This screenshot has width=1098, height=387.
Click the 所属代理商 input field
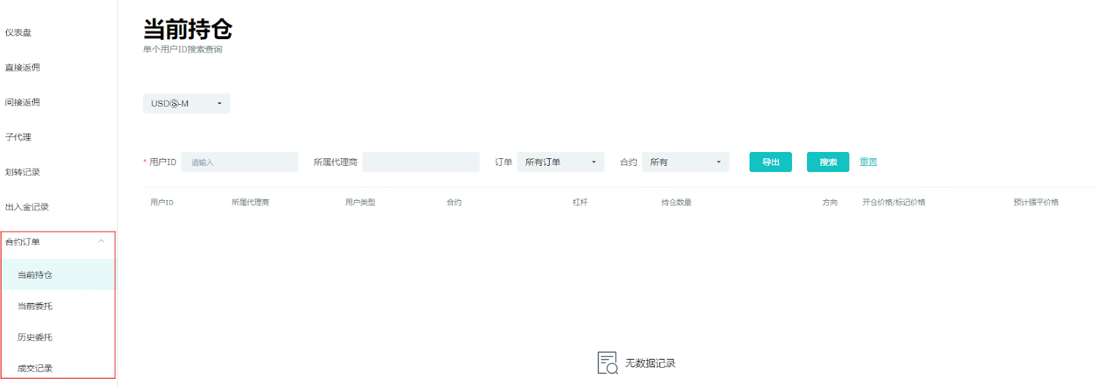(x=421, y=162)
